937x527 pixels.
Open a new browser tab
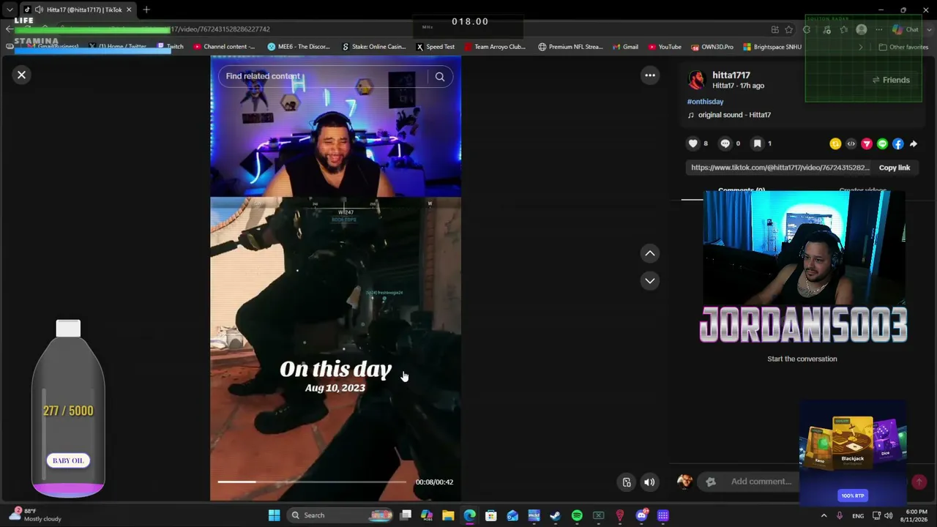pyautogui.click(x=146, y=10)
